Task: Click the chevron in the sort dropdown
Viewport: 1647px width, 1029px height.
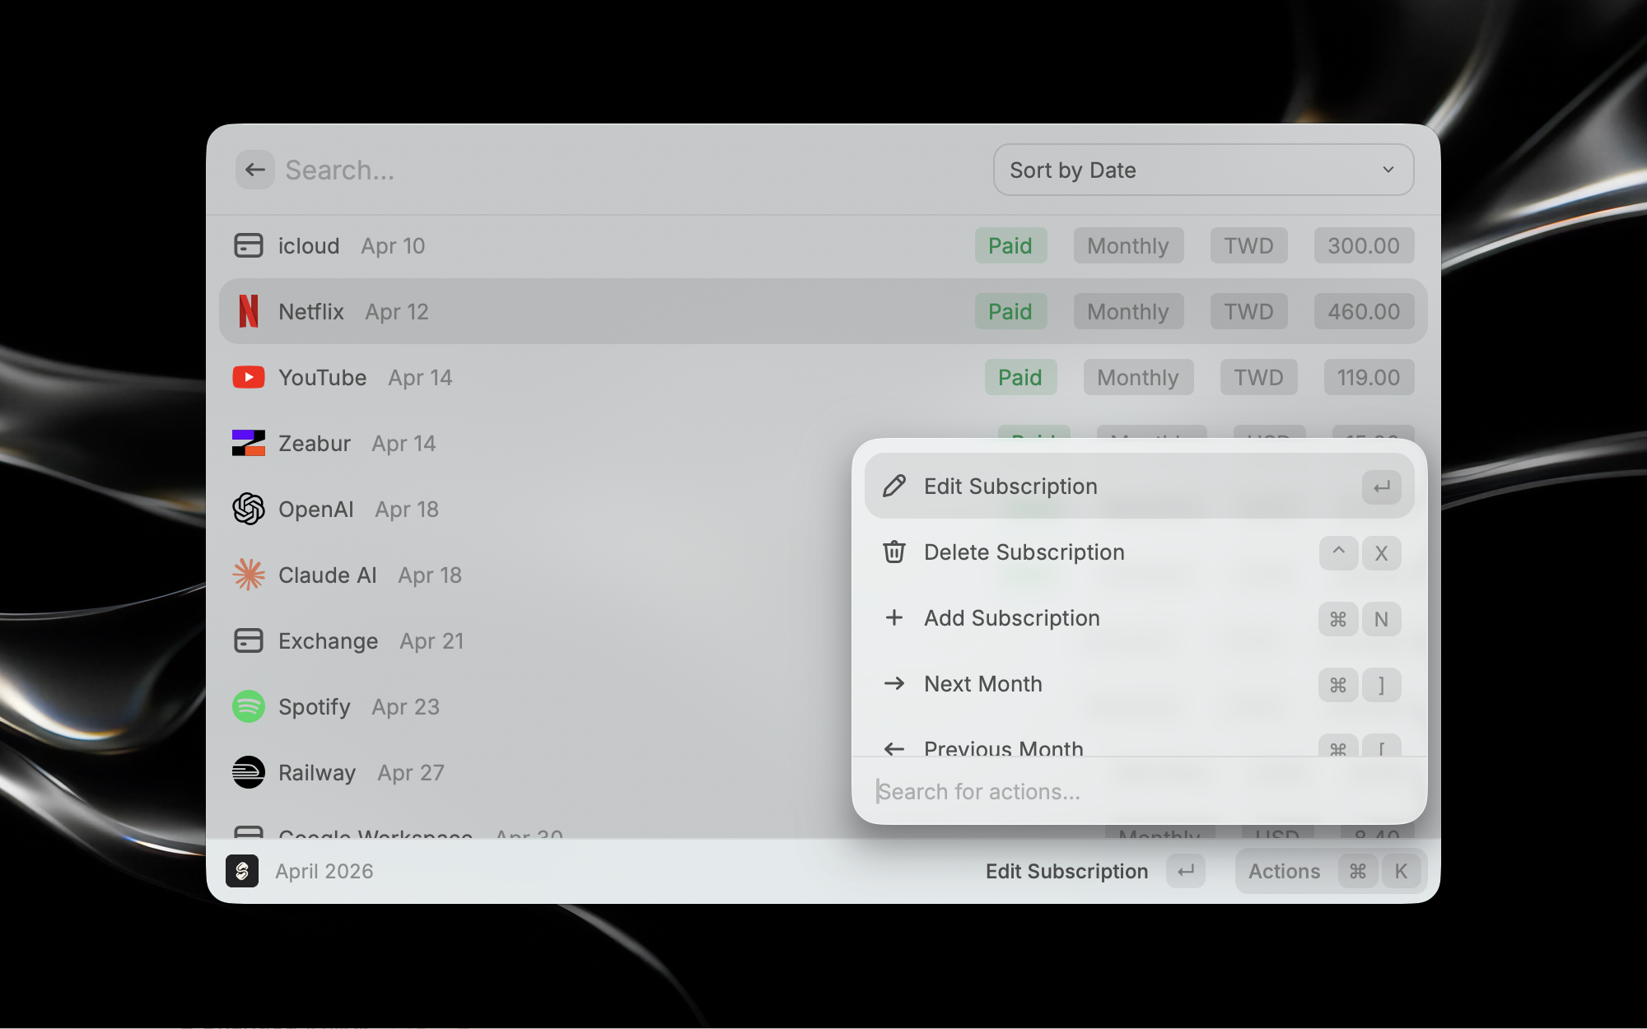Action: coord(1388,170)
